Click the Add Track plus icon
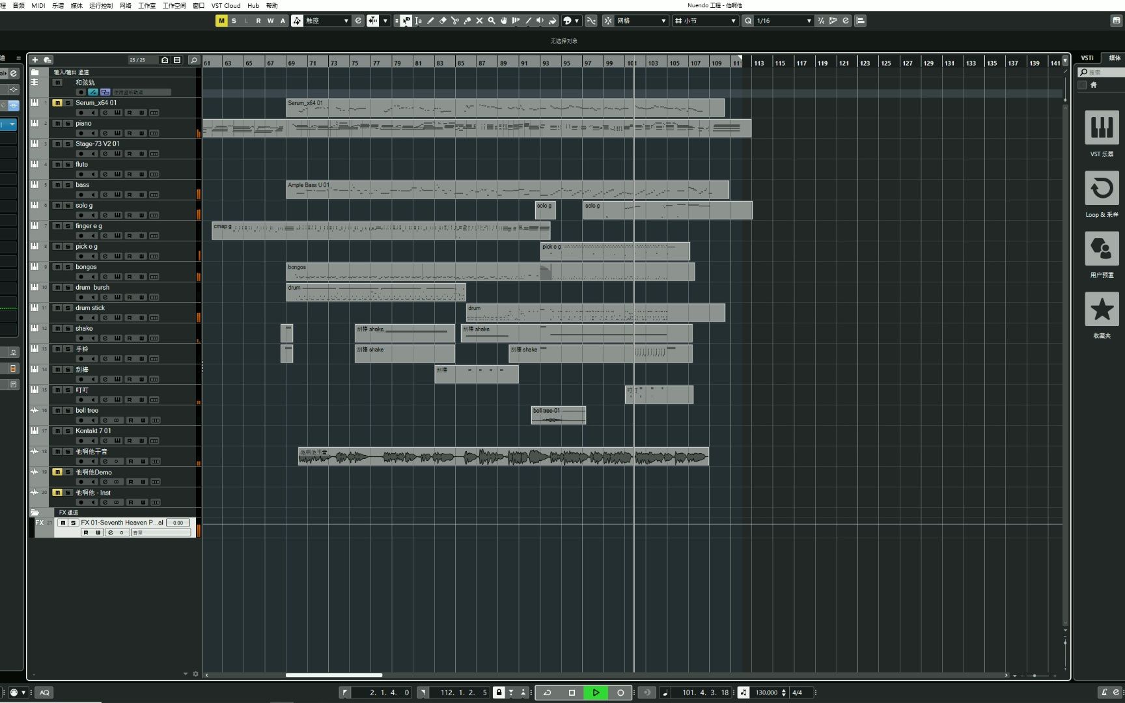 35,60
